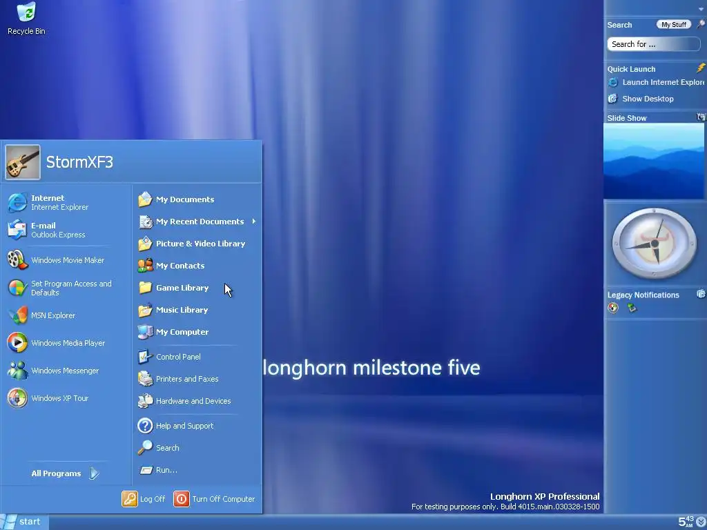
Task: Click the StormXF3 guitar user picture
Action: [x=23, y=162]
